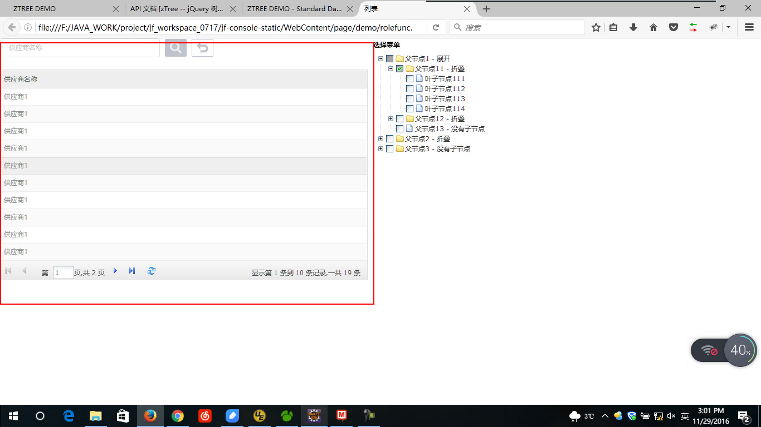Select 父节点2 - 折叠 label
This screenshot has height=427, width=761.
[427, 139]
